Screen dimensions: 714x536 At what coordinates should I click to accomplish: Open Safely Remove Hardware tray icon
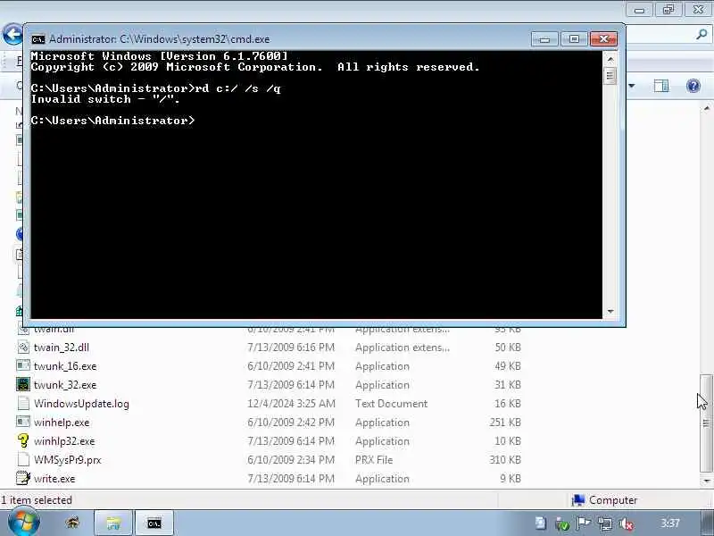562,523
